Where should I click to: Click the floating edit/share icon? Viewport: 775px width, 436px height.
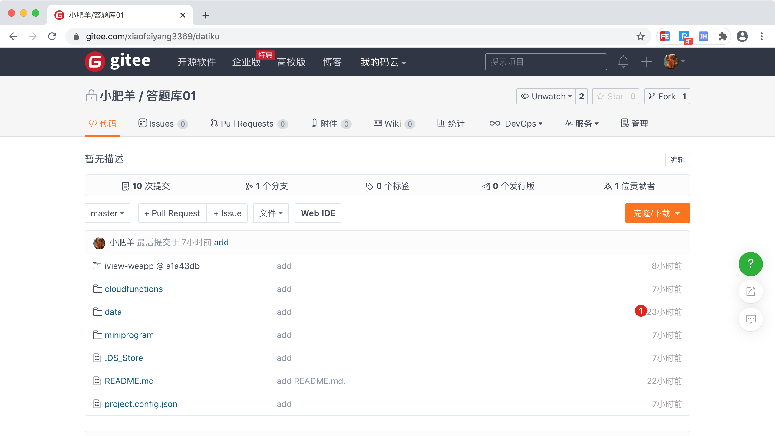pyautogui.click(x=750, y=292)
